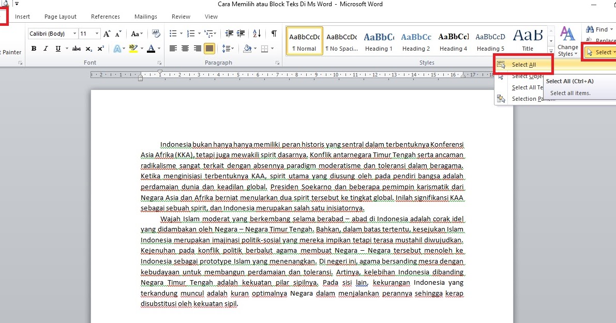Viewport: 616px width, 323px height.
Task: Disable the justify alignment toggle
Action: point(209,48)
